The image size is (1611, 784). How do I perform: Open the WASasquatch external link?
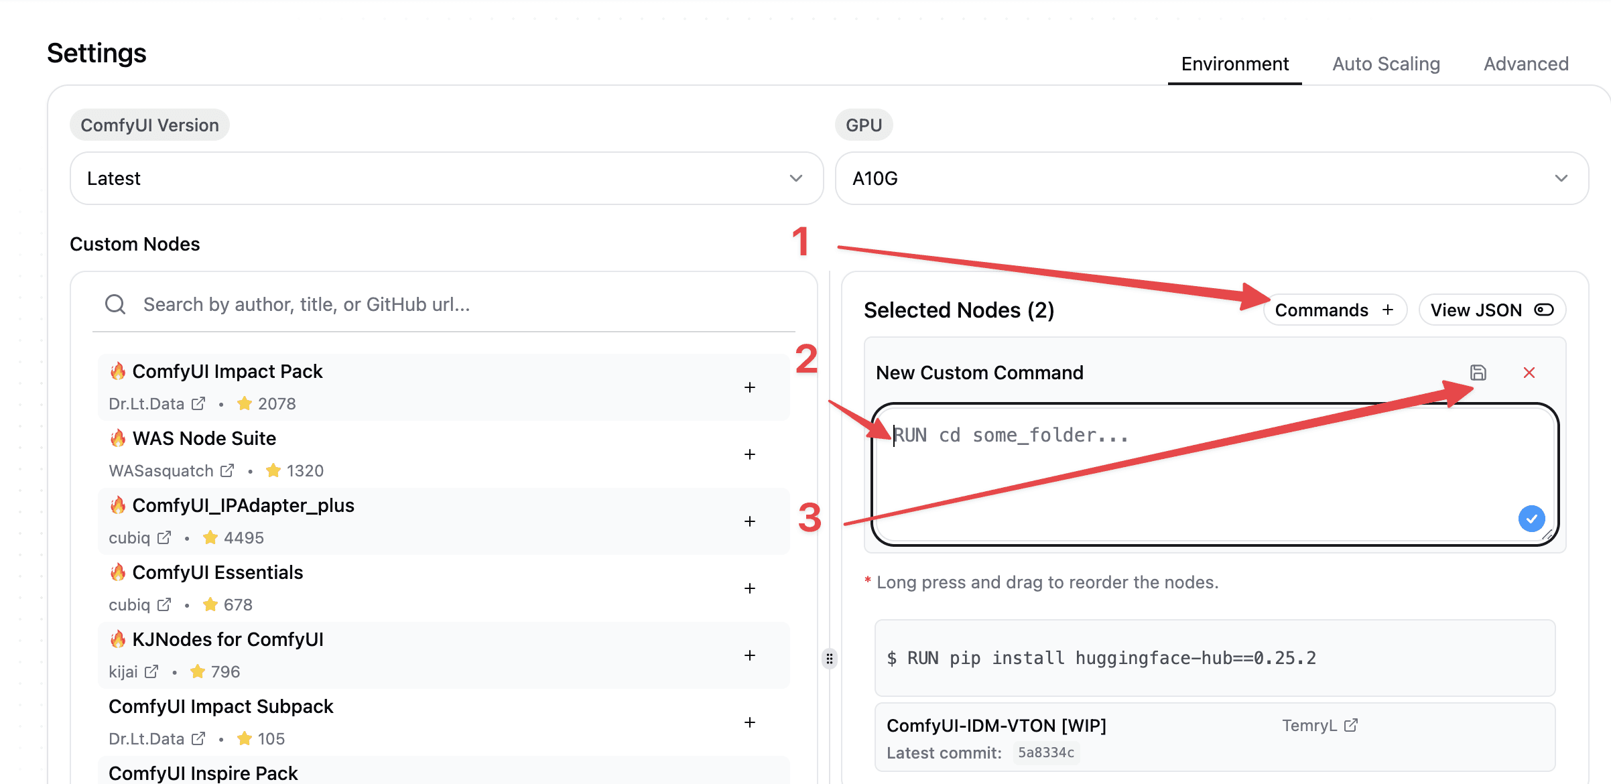point(226,470)
